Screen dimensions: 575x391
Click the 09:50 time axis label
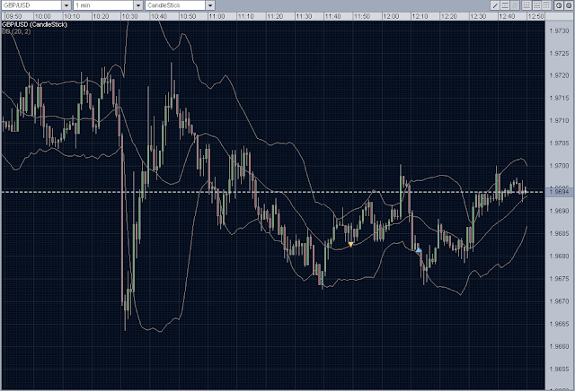(14, 16)
